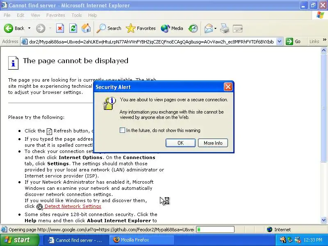Viewport: 328px width, 246px height.
Task: Refresh the page with the green arrows icon
Action: [73, 28]
